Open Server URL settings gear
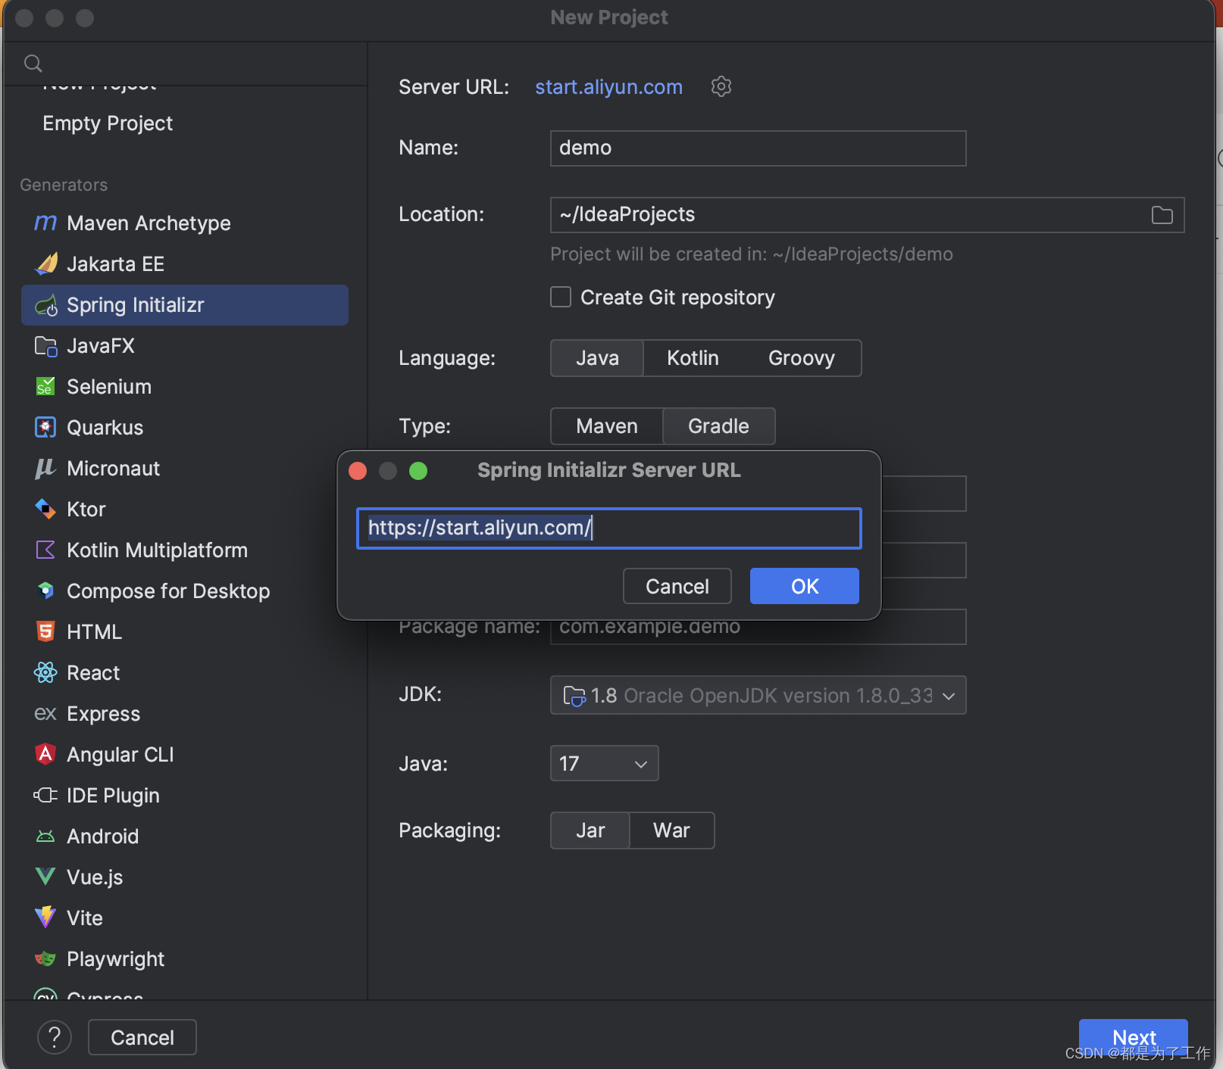This screenshot has height=1069, width=1223. click(721, 86)
